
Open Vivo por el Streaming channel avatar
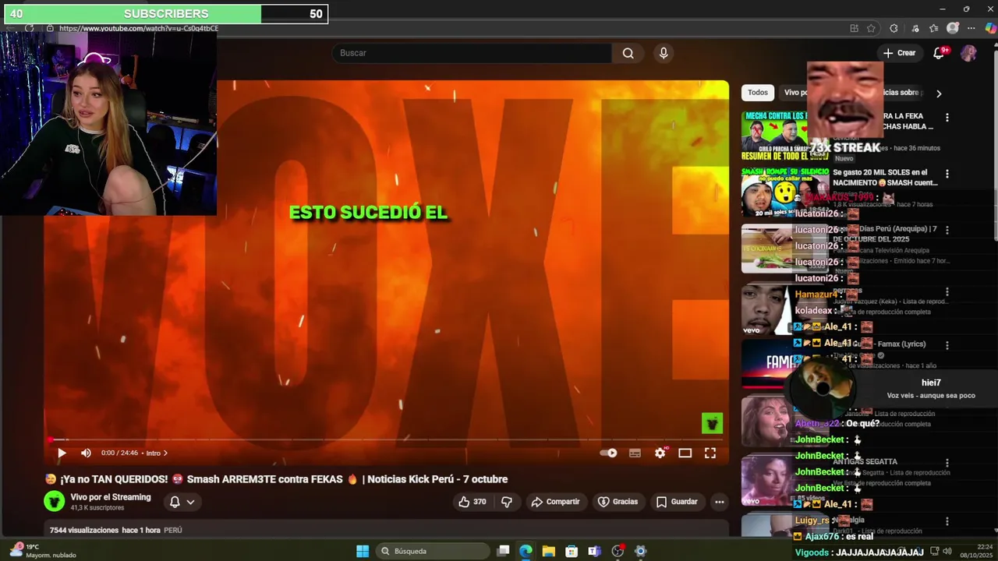[54, 501]
